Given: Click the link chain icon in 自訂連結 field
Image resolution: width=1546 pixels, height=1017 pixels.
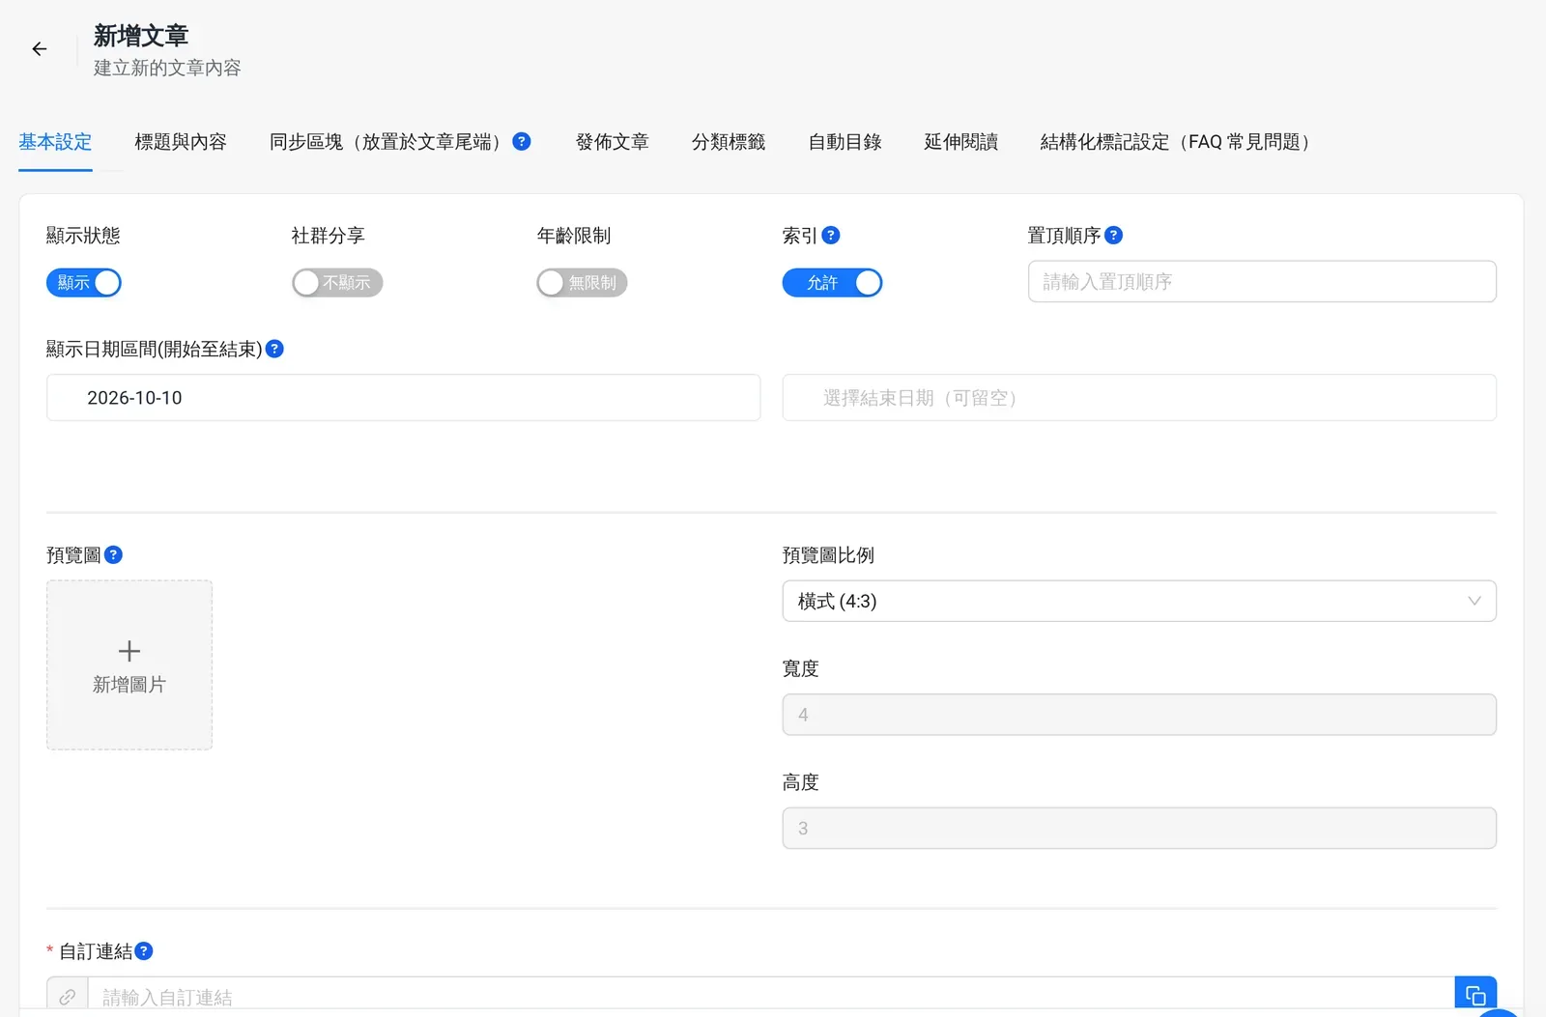Looking at the screenshot, I should point(68,997).
